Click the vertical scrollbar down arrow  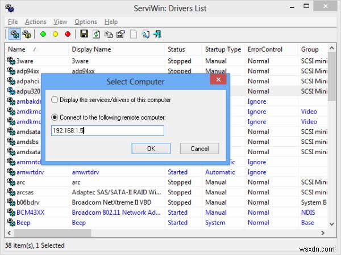coord(332,224)
